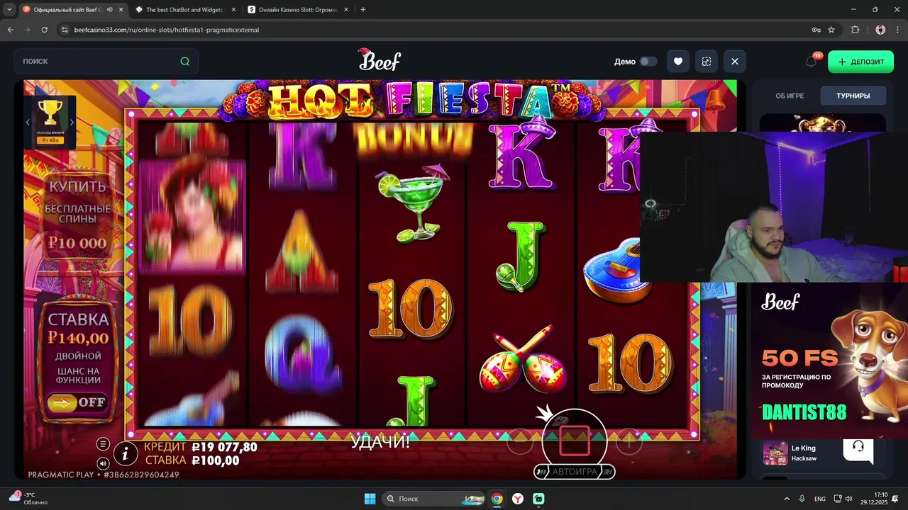Click the Windows taskbar Поиск search box
The width and height of the screenshot is (908, 510).
(433, 499)
